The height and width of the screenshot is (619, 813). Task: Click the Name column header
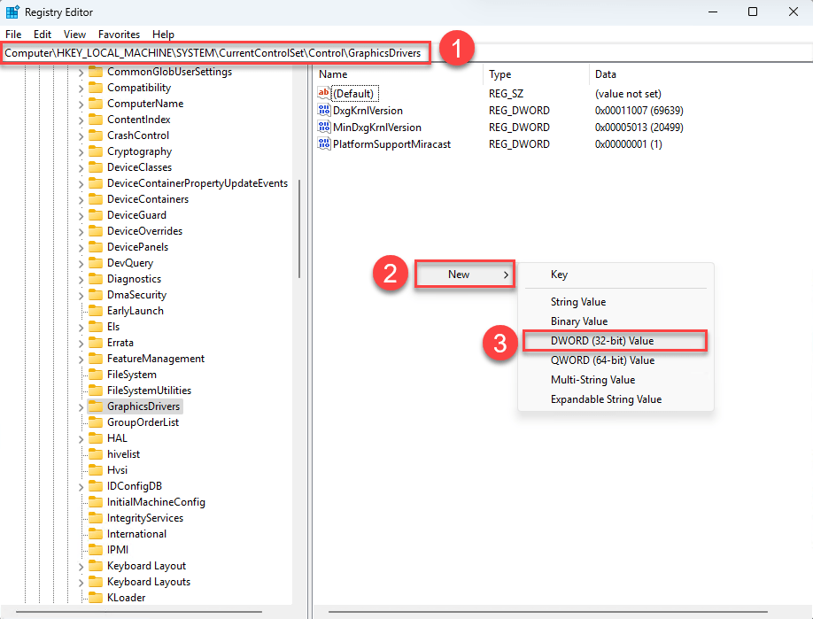point(333,74)
